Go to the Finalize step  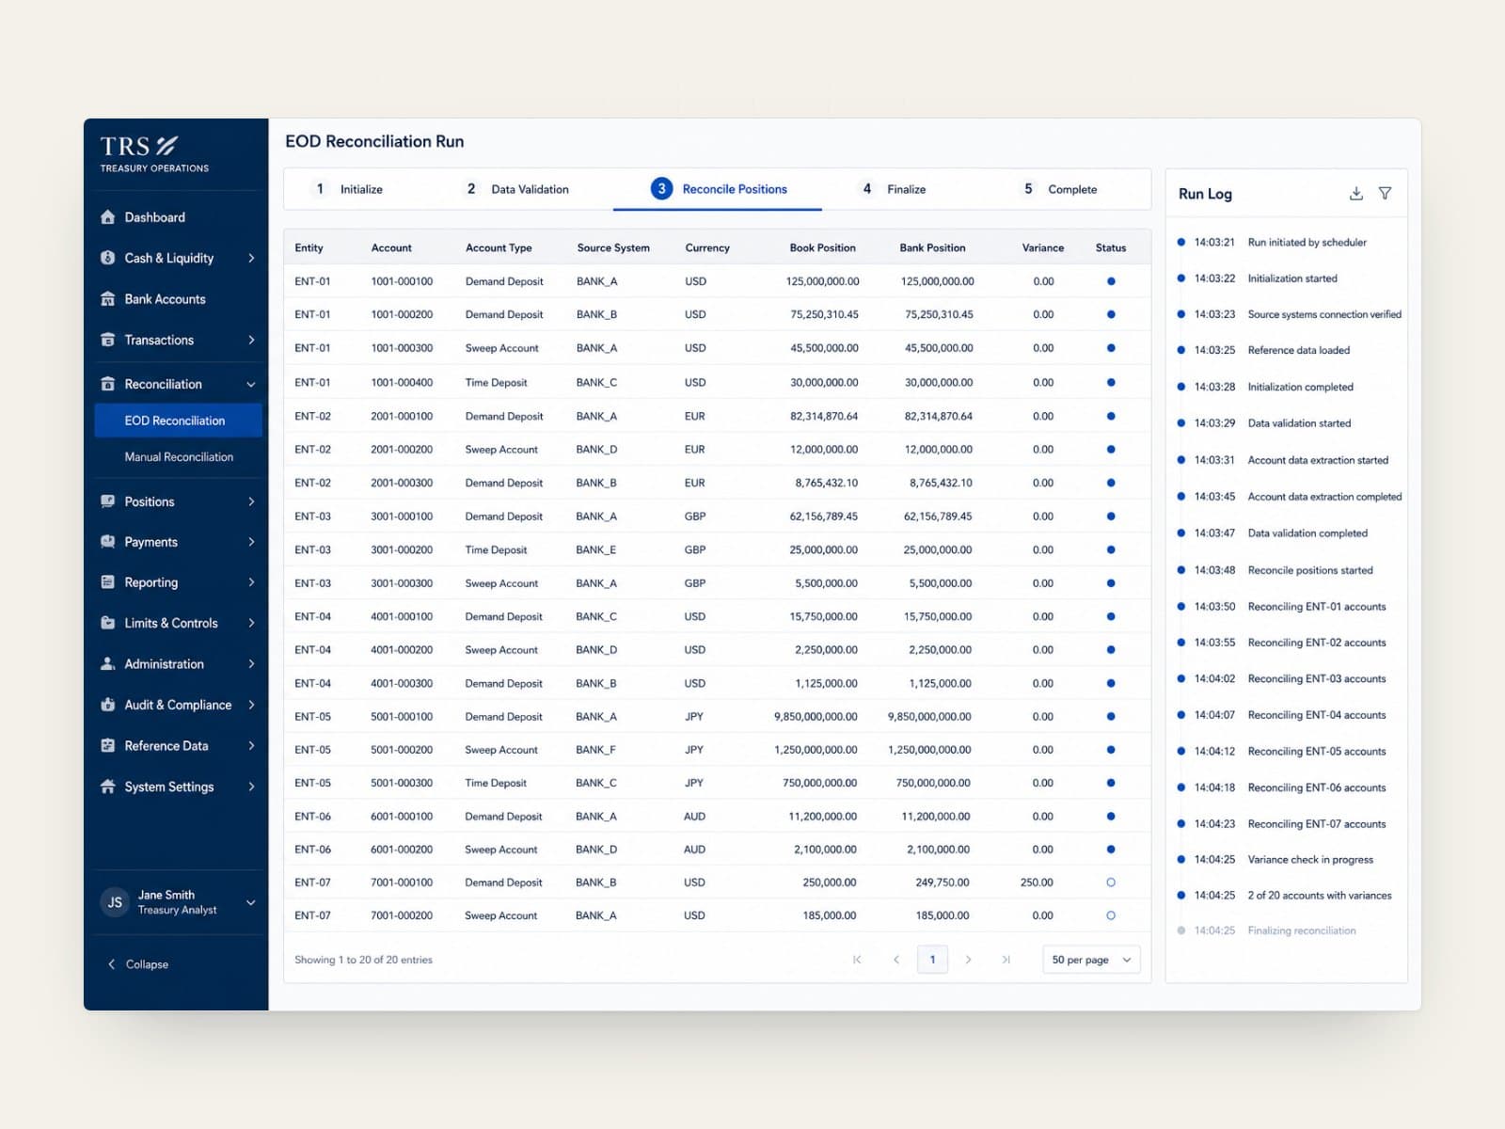[x=893, y=189]
